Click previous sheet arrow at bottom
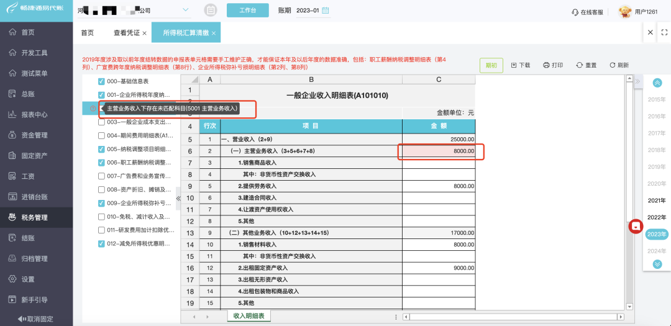Screen dimensions: 671x326 tap(194, 317)
